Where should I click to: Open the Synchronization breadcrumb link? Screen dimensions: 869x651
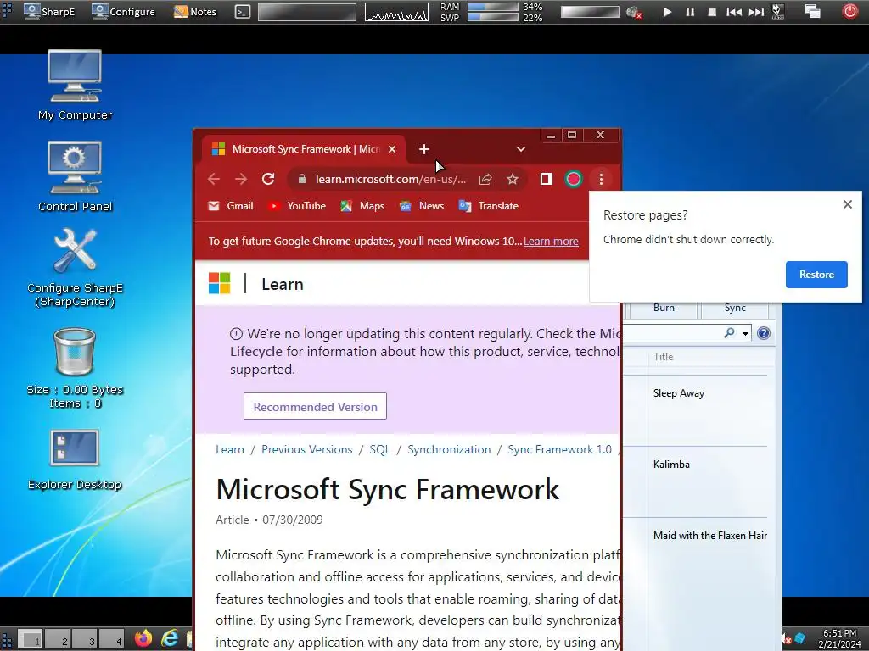pos(449,449)
